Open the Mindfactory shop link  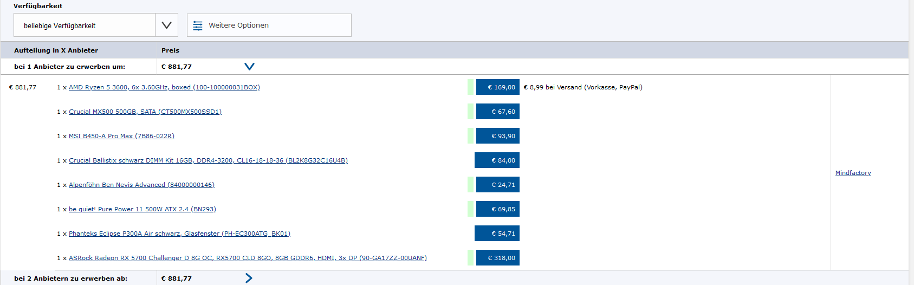(x=853, y=173)
